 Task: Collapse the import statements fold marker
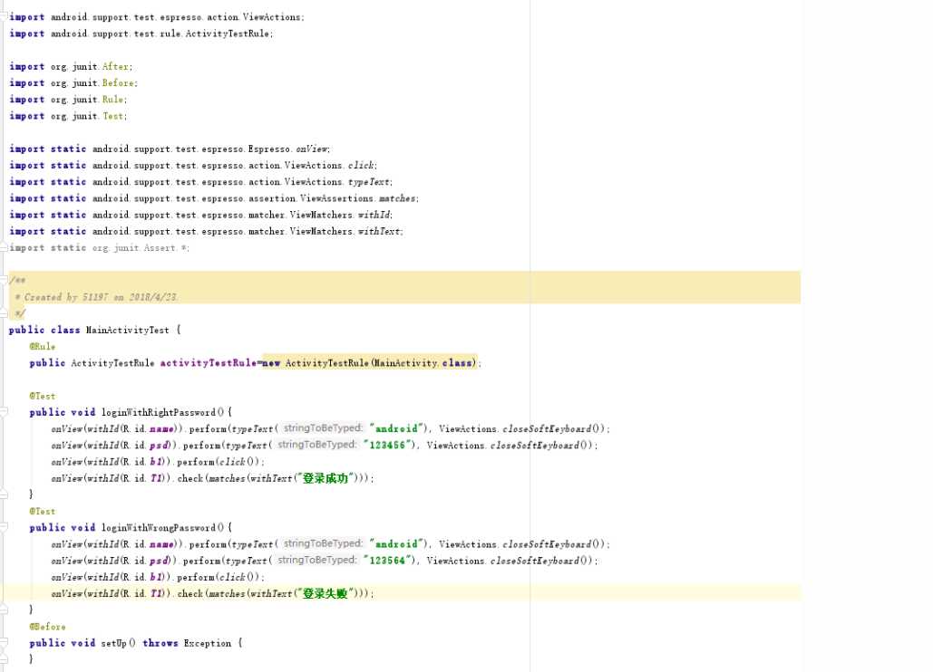[x=5, y=17]
